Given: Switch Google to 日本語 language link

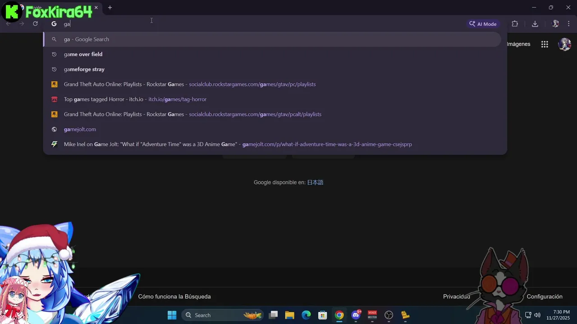Looking at the screenshot, I should tap(315, 182).
